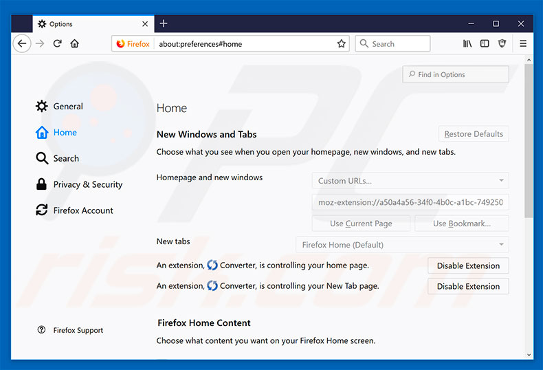
Task: Click the 'Firefox Home Content' heading
Action: pos(204,323)
